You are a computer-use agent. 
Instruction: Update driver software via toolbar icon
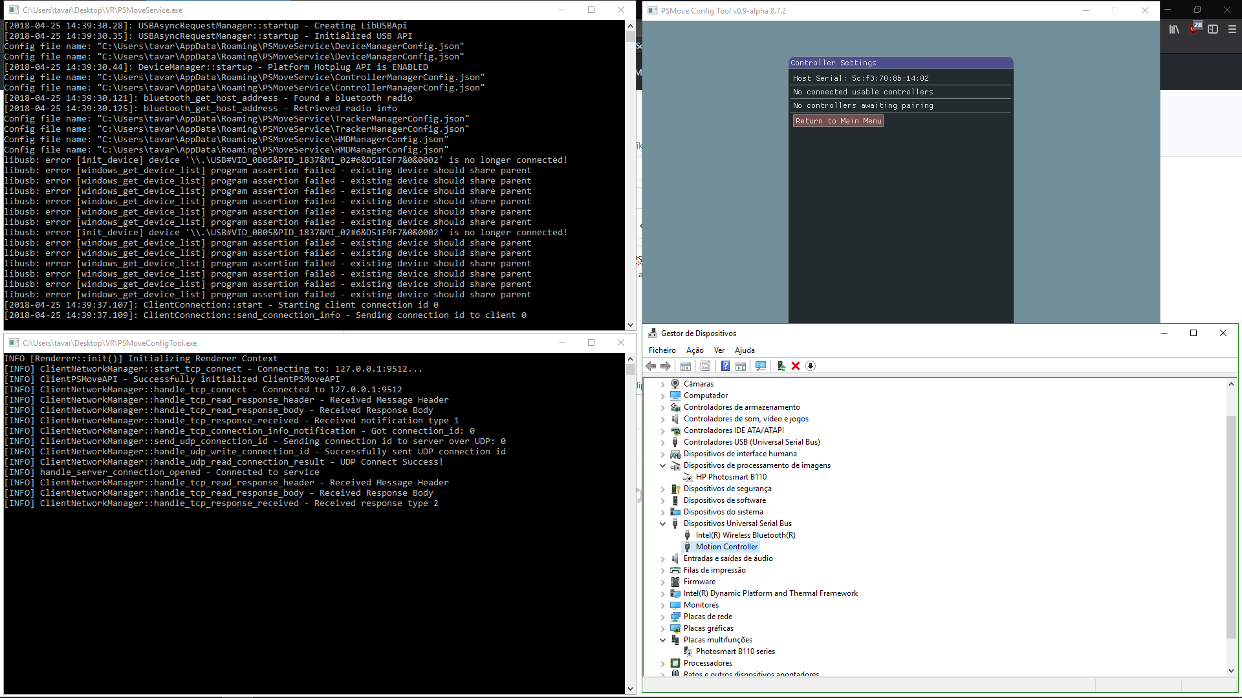(x=781, y=366)
